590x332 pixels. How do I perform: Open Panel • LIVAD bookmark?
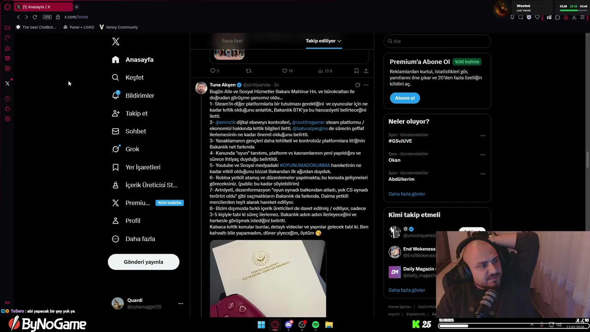[78, 27]
